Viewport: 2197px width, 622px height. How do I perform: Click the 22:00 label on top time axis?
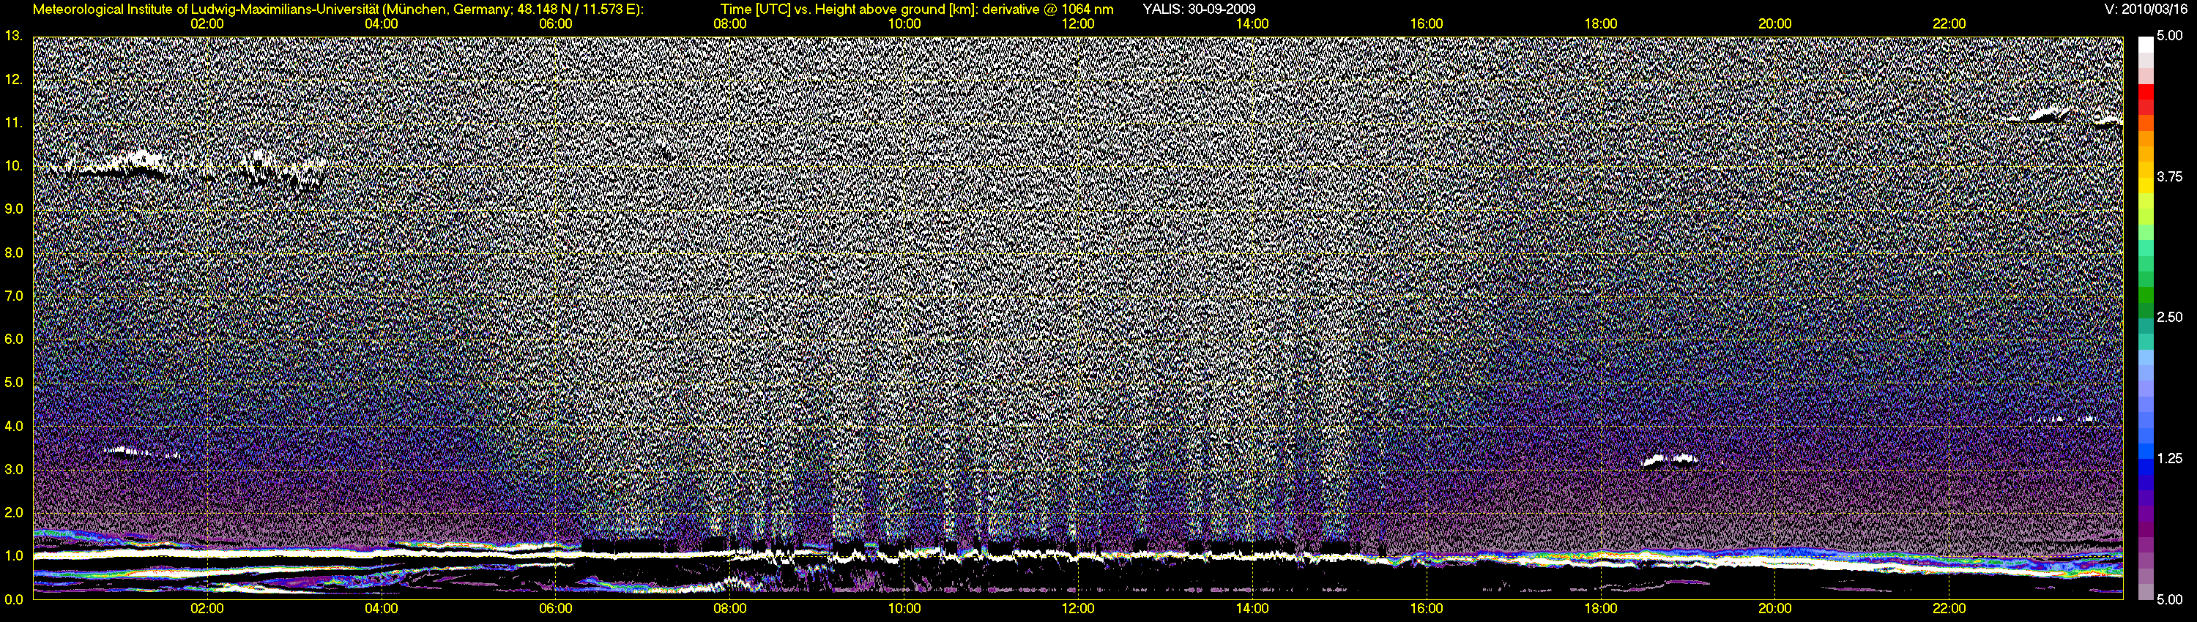click(x=1949, y=24)
